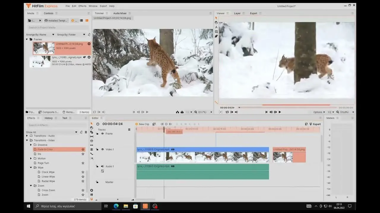
Task: Switch to the Audio Mixer tab
Action: pyautogui.click(x=120, y=13)
